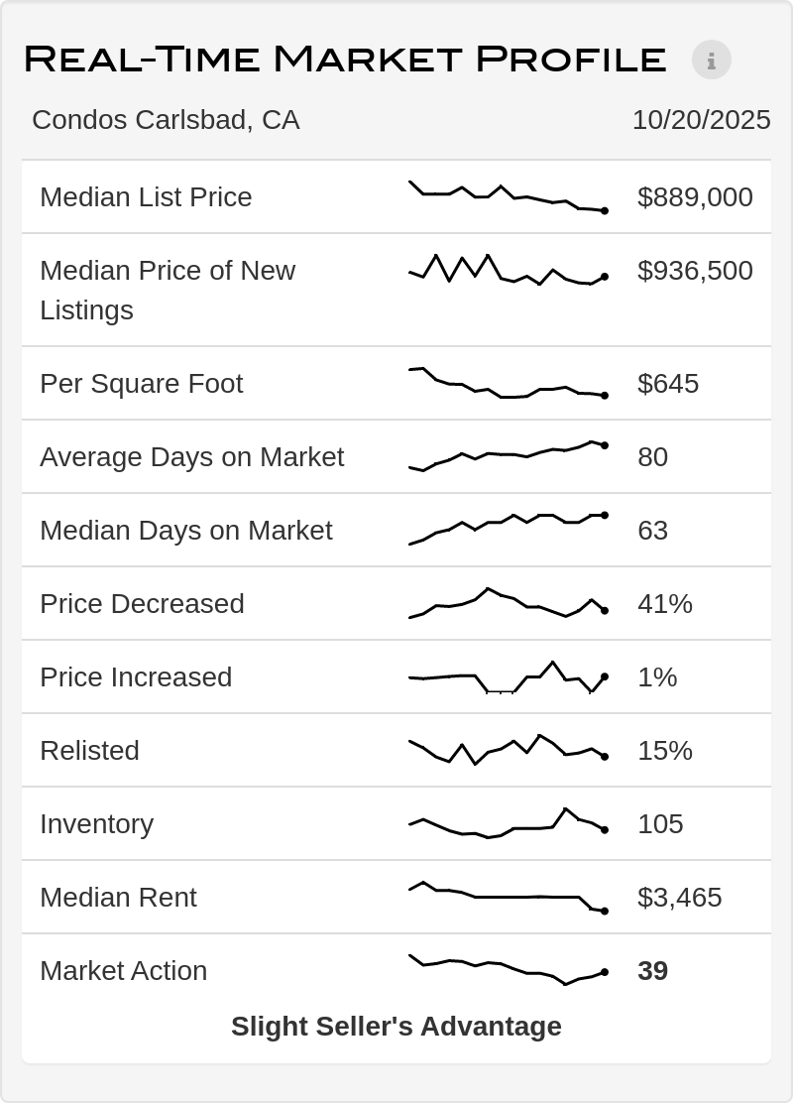The width and height of the screenshot is (793, 1103).
Task: Click the Median List Price sparkline chart
Action: [508, 196]
